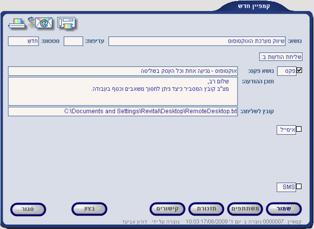Click the נושא subject input field
This screenshot has width=314, height=229.
[x=197, y=41]
